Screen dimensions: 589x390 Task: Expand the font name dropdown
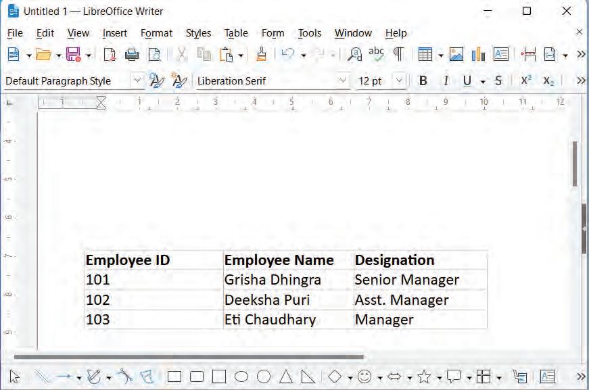click(x=342, y=80)
